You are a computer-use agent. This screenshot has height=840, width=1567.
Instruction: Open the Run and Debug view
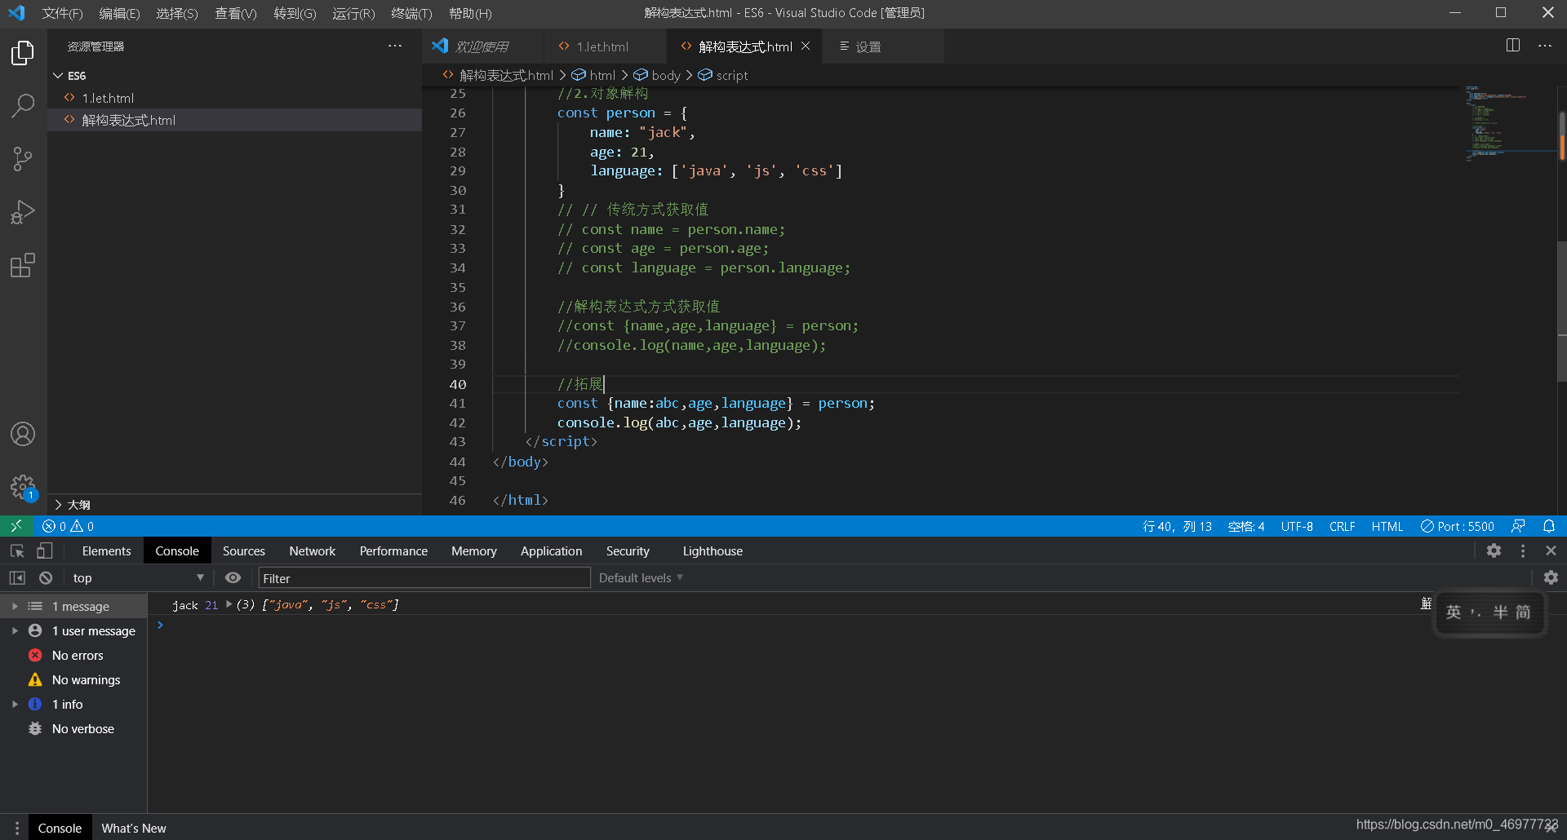click(x=23, y=212)
